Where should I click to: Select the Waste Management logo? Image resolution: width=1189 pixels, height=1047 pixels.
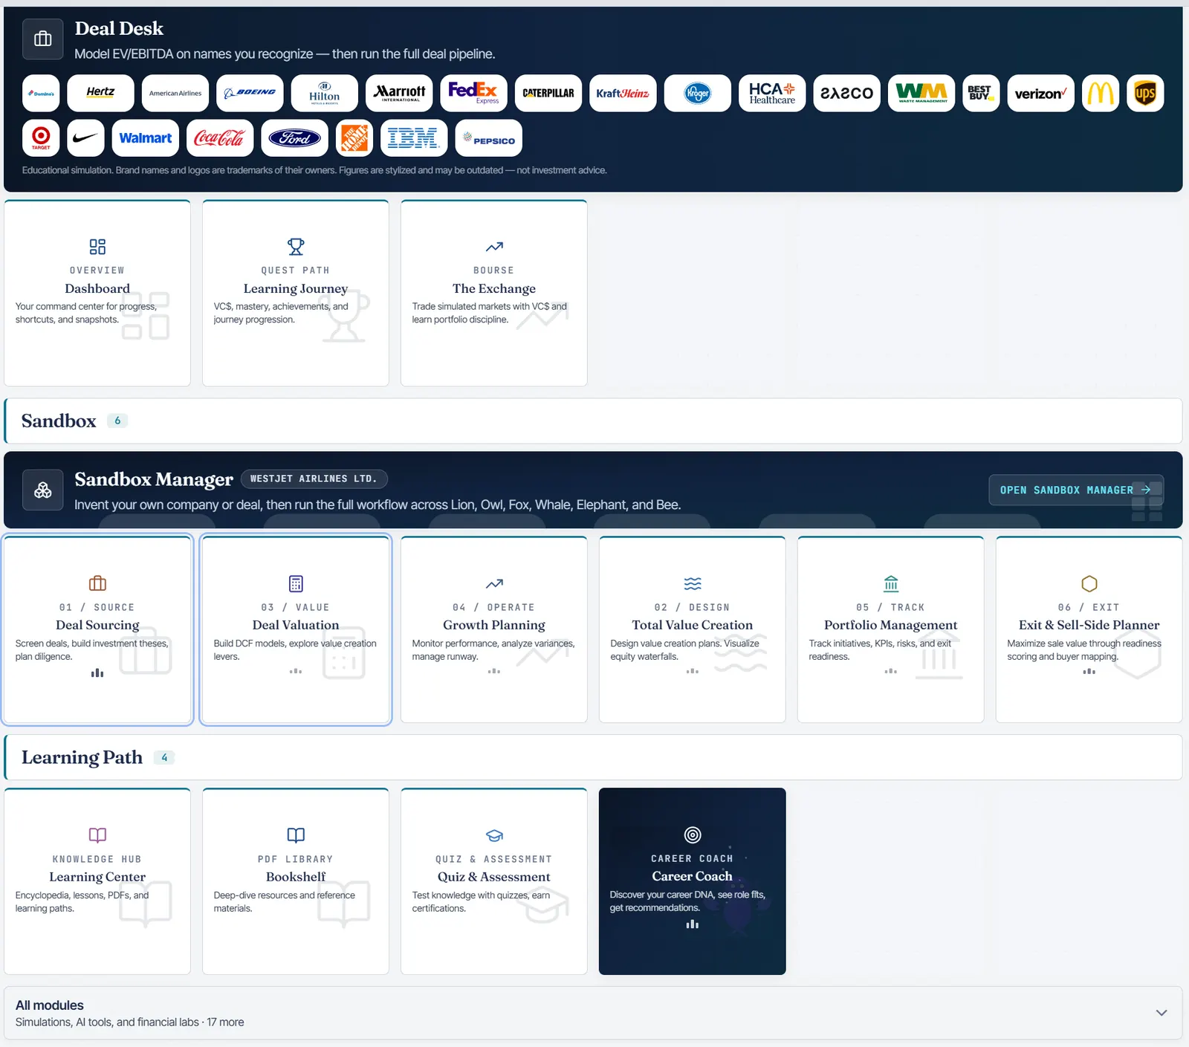pyautogui.click(x=921, y=94)
